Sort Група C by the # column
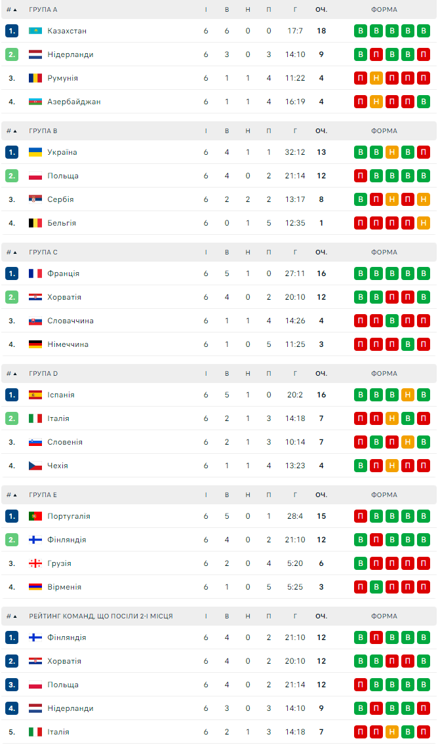Screen dimensions: 438x745 (x=12, y=252)
